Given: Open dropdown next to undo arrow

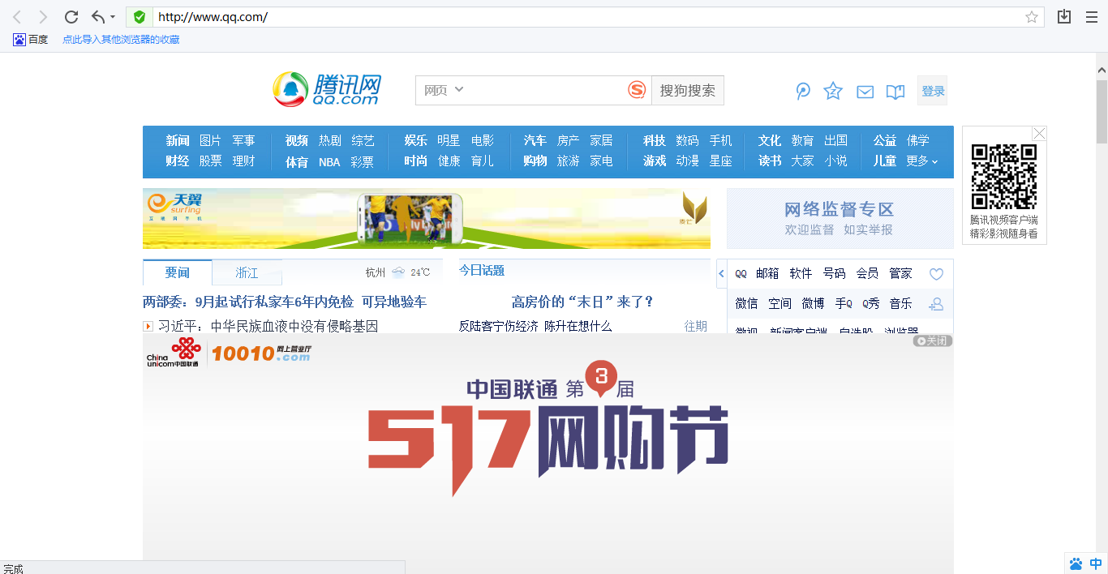Looking at the screenshot, I should point(113,17).
